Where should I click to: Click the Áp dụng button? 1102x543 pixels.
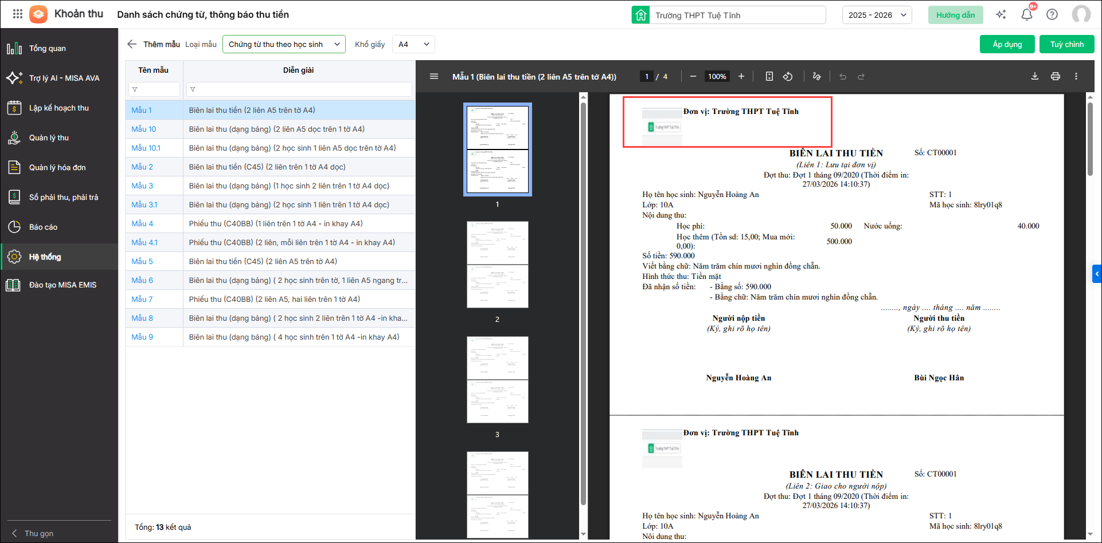pos(1007,44)
